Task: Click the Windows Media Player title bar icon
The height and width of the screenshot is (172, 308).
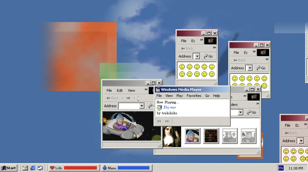Action: click(158, 90)
